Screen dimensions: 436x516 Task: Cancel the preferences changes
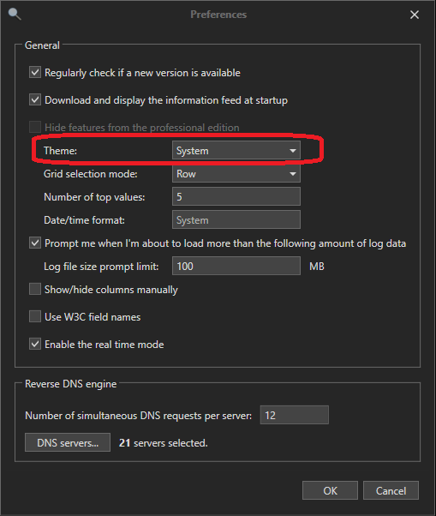(x=391, y=490)
